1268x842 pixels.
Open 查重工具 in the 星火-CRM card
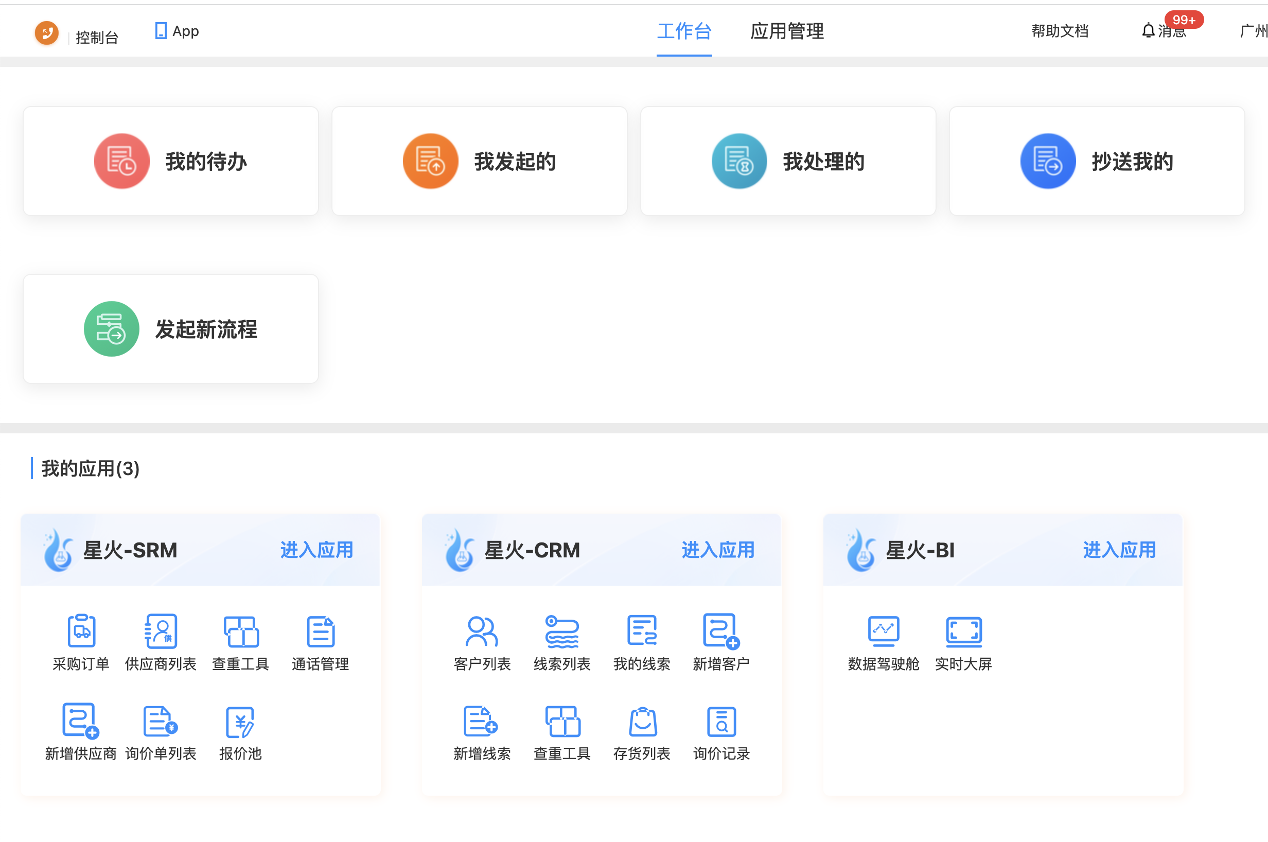(562, 721)
